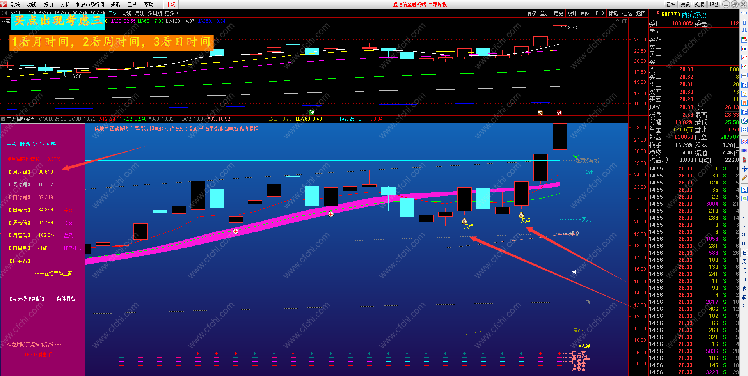
Task: Click the up arrow for previous stock
Action: (x=744, y=22)
